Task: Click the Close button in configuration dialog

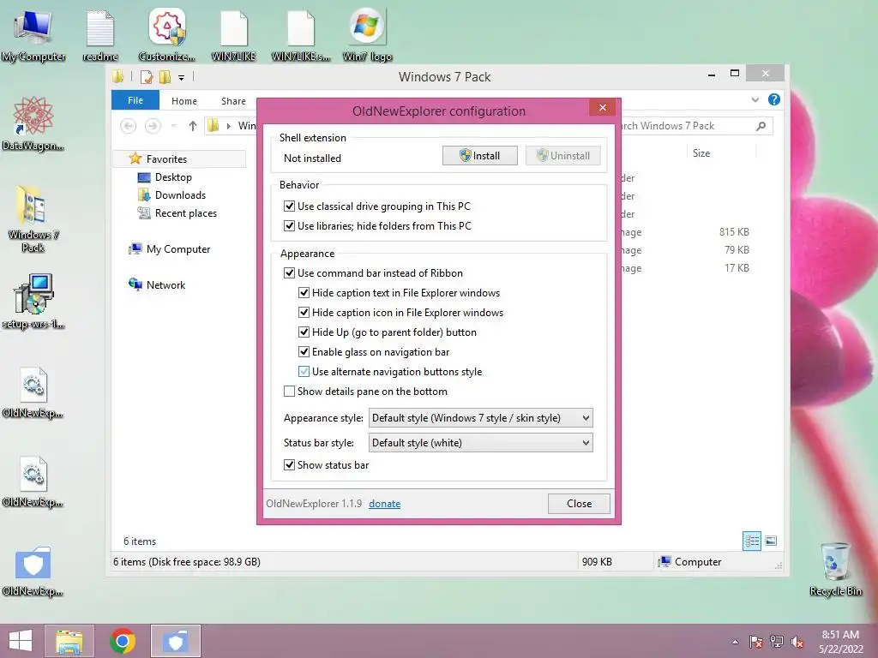Action: tap(579, 504)
